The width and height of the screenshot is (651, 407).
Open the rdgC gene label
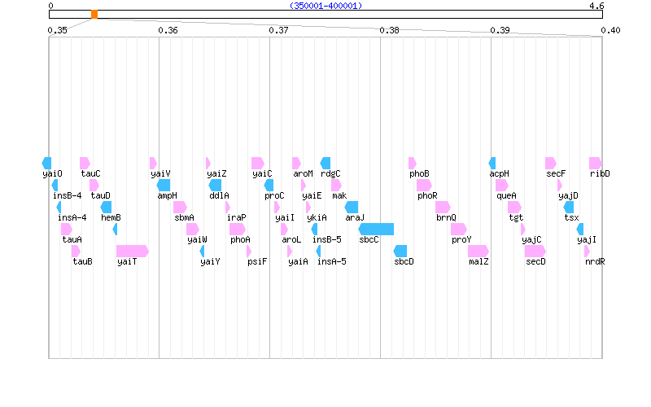pyautogui.click(x=330, y=173)
